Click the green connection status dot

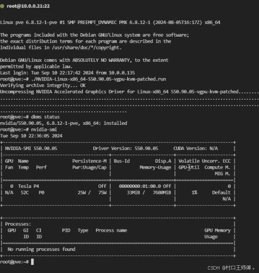click(2, 6)
